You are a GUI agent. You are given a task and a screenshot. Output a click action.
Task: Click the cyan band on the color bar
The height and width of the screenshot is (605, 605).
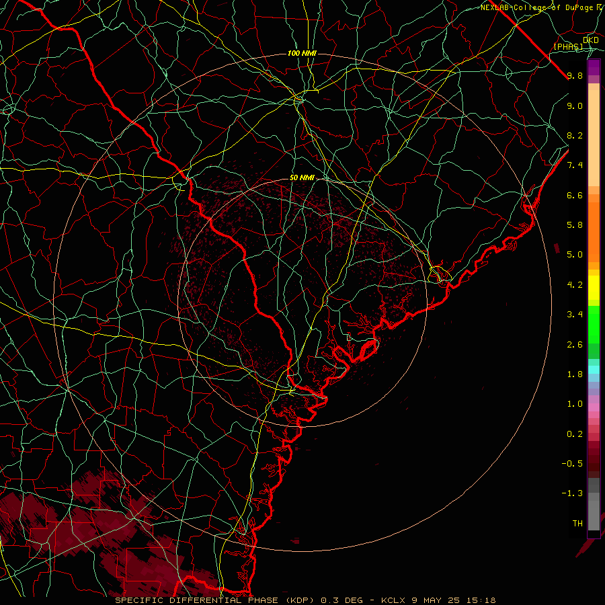click(594, 370)
